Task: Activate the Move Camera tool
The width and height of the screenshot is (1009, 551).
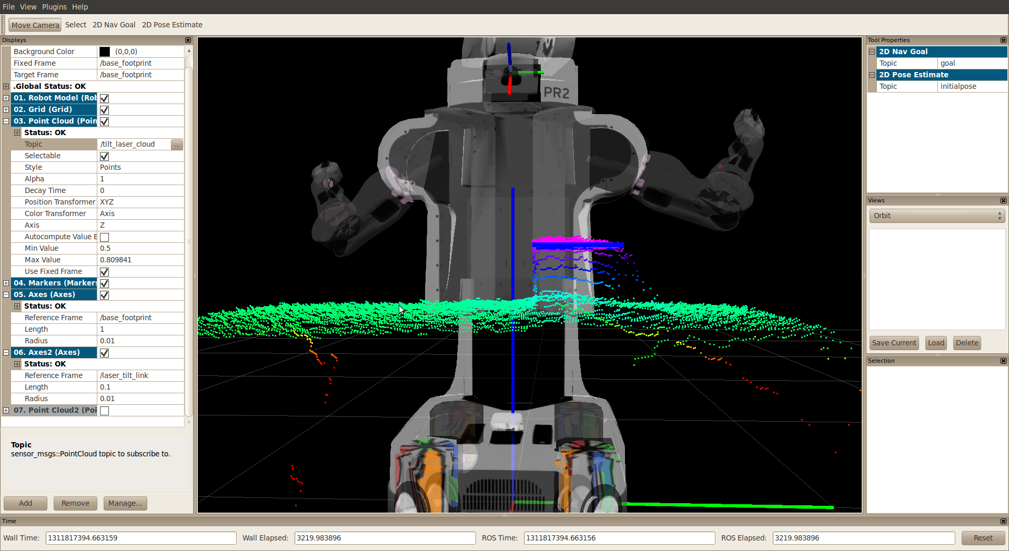Action: [35, 25]
